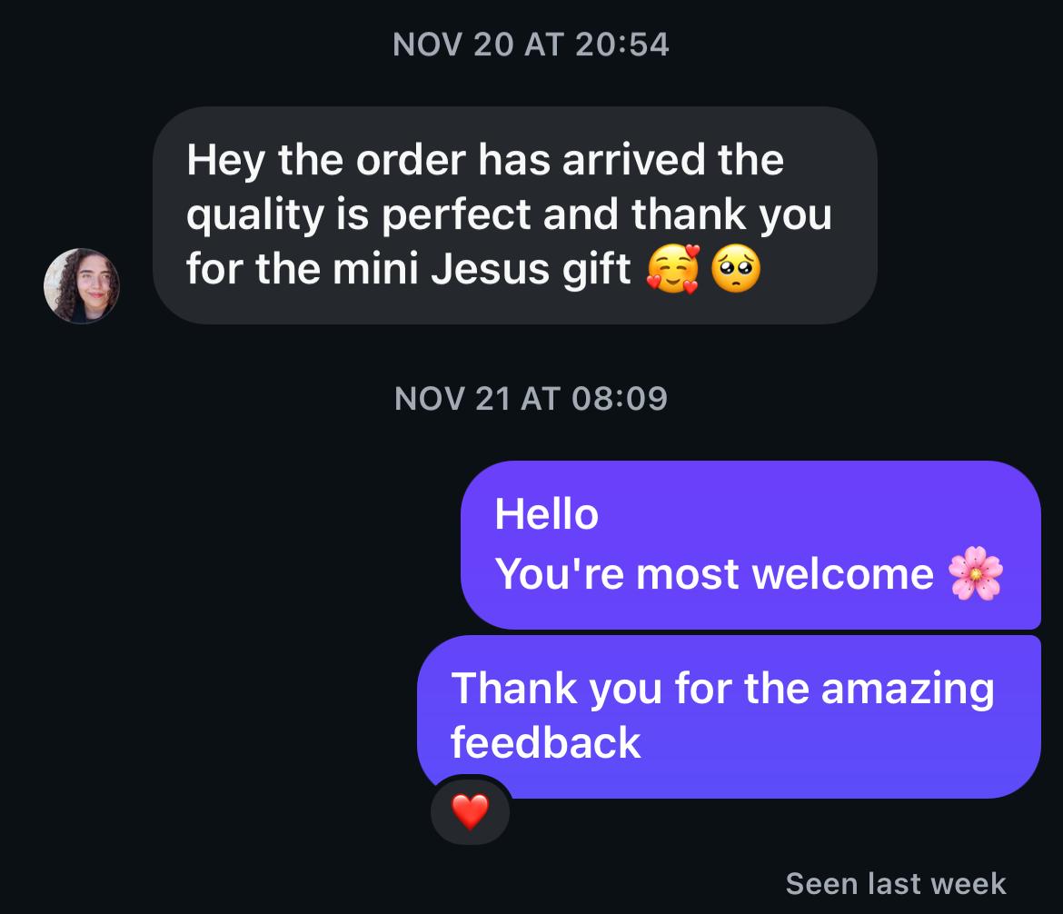The image size is (1063, 914).
Task: Open the sender's profile picture avatar
Action: click(82, 285)
